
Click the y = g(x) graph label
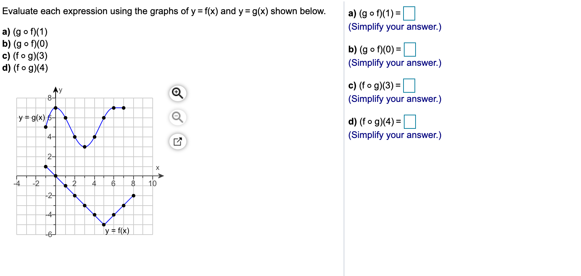point(32,117)
